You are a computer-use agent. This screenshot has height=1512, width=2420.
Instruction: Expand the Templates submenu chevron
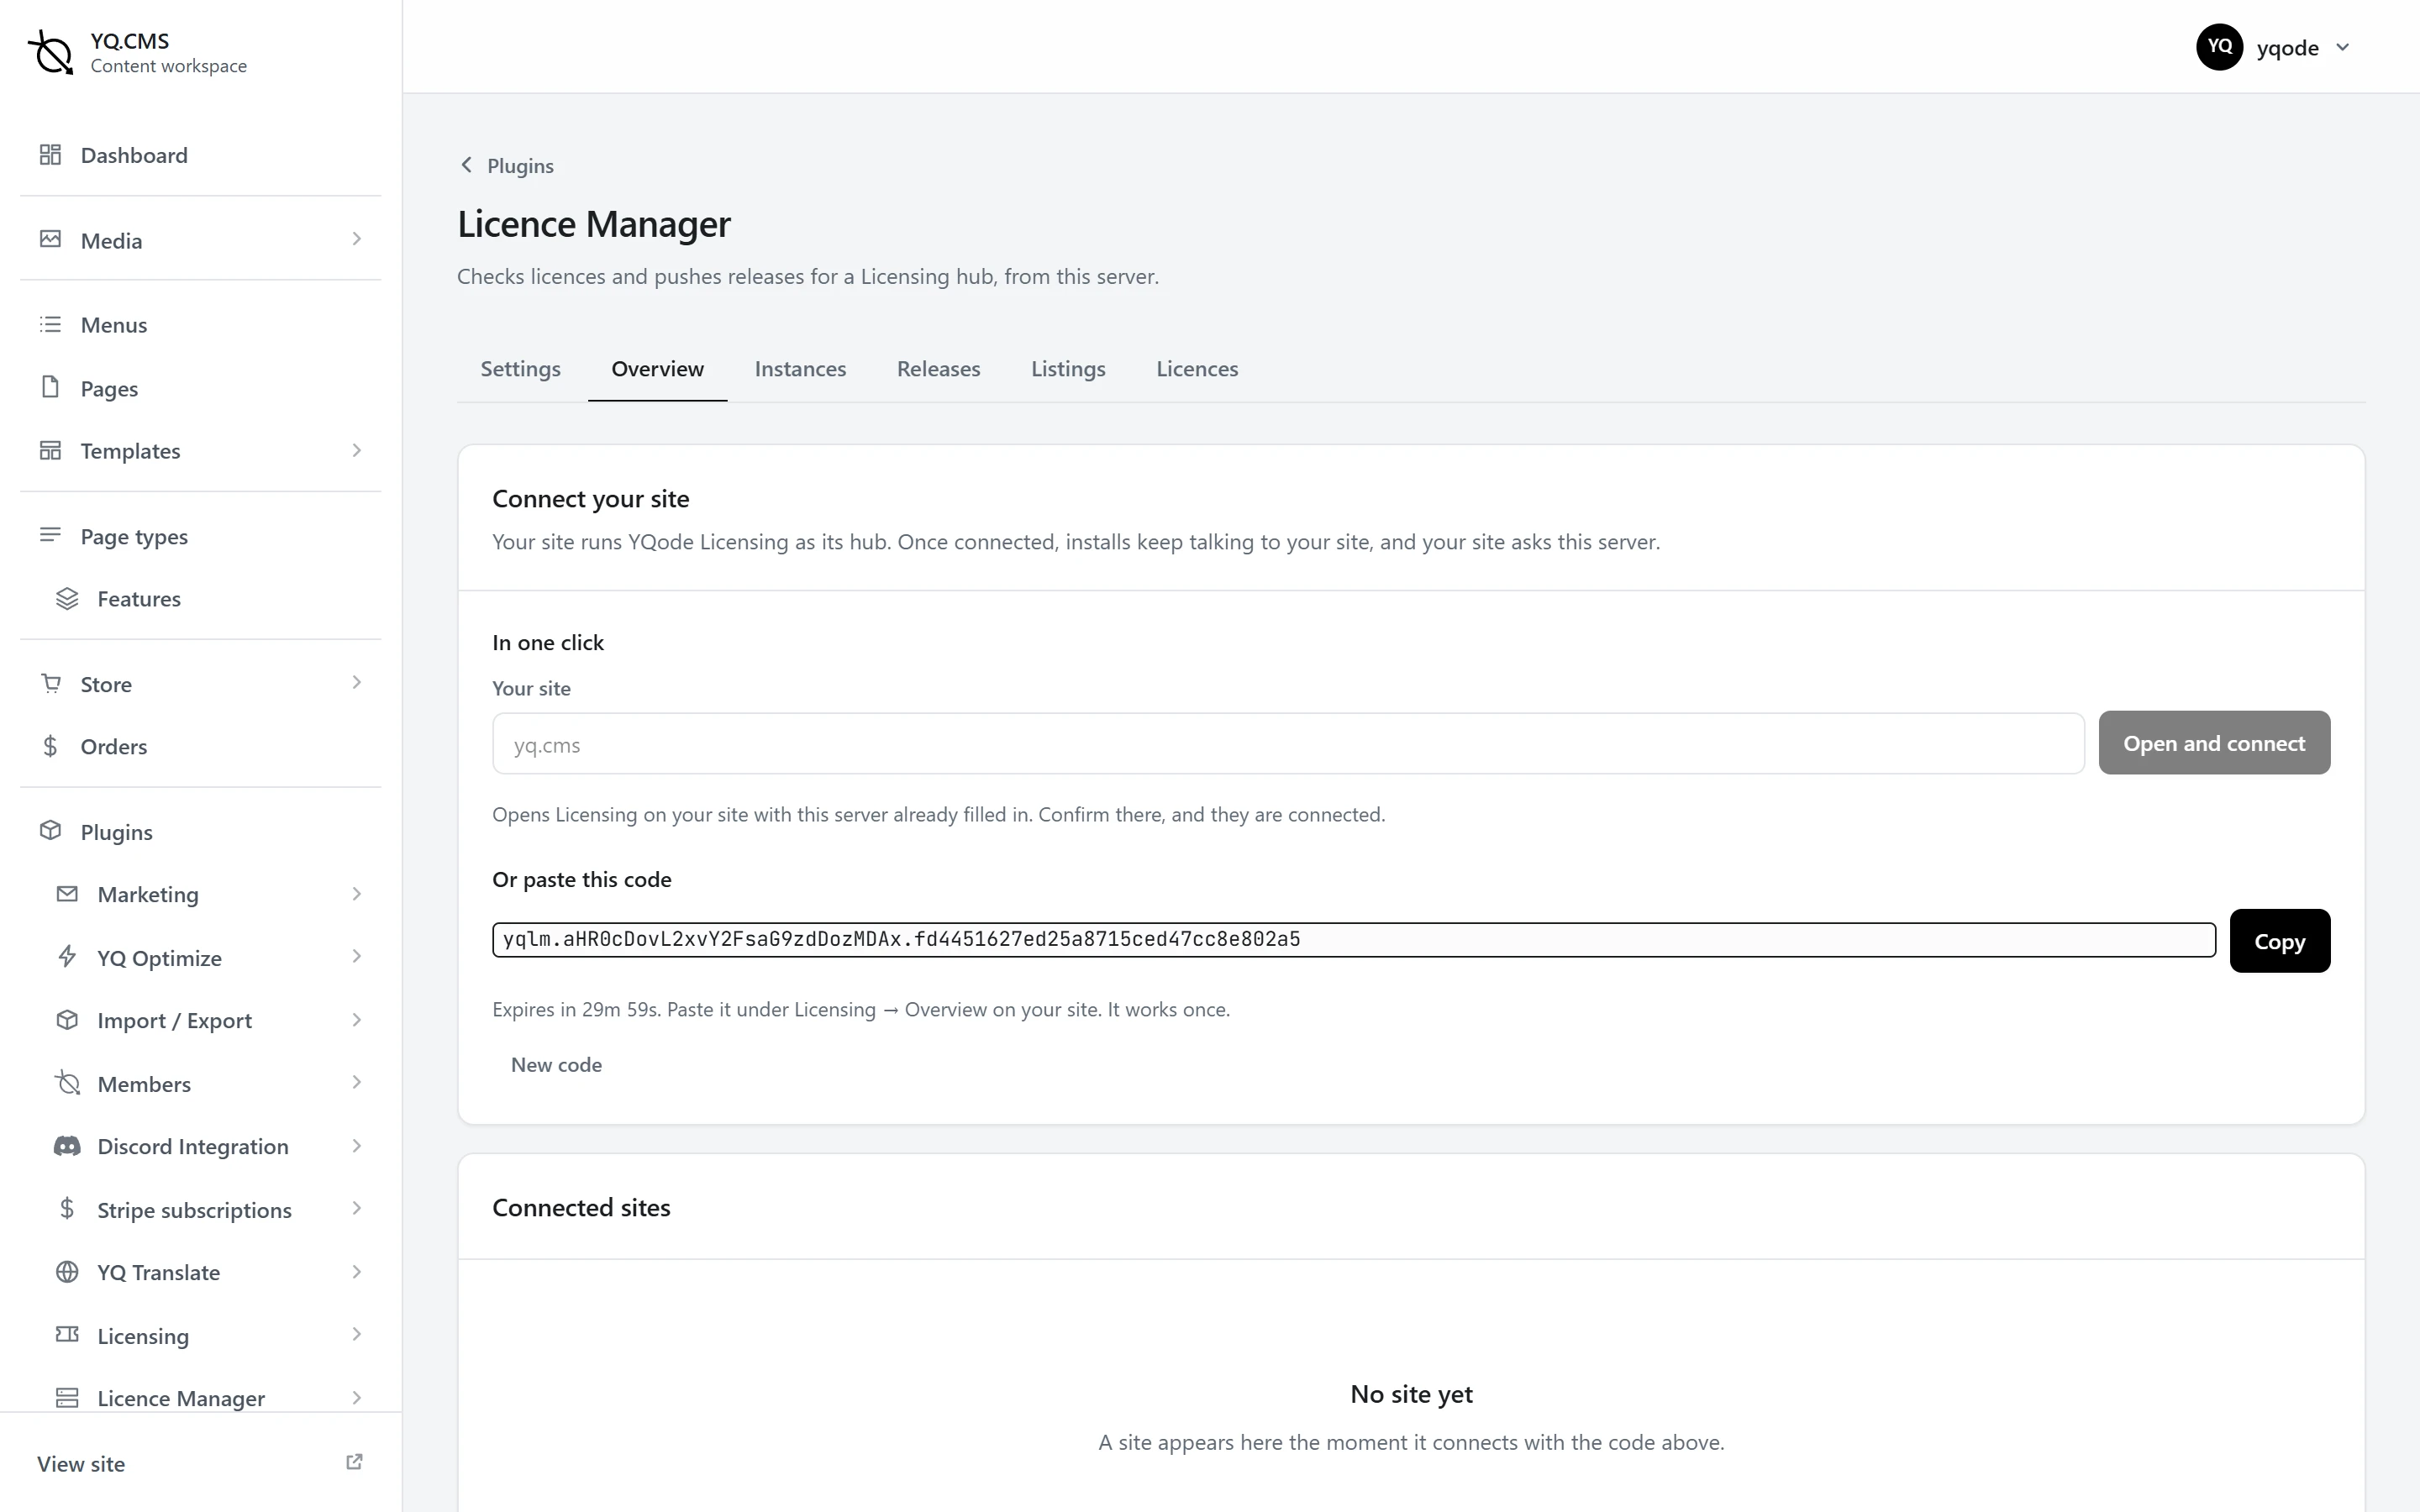pyautogui.click(x=357, y=451)
